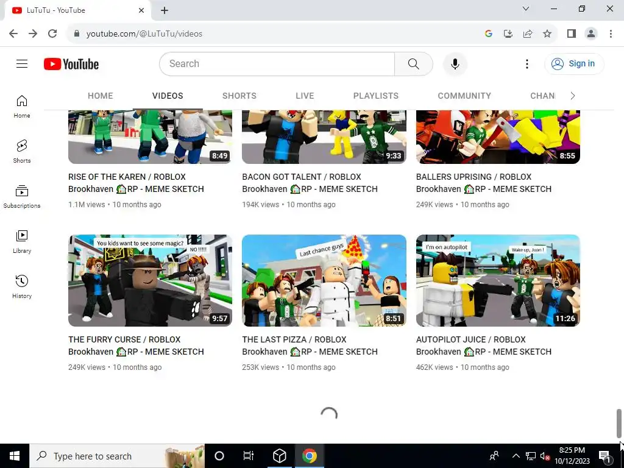This screenshot has width=624, height=468.
Task: Show more channel tabs with arrow
Action: tap(573, 96)
